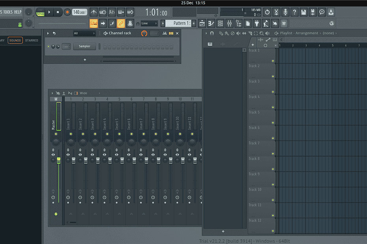Add a new pattern with plus button

[x=194, y=23]
